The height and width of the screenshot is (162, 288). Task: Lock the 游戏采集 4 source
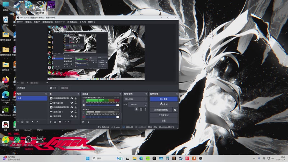tap(76, 112)
